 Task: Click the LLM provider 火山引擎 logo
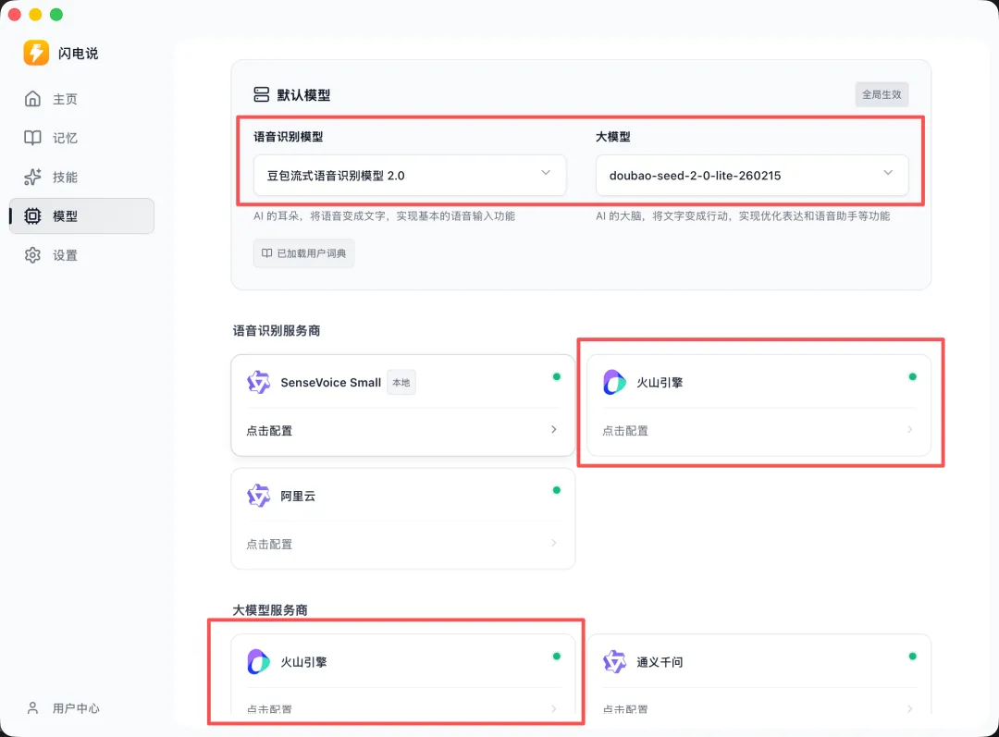pyautogui.click(x=259, y=662)
